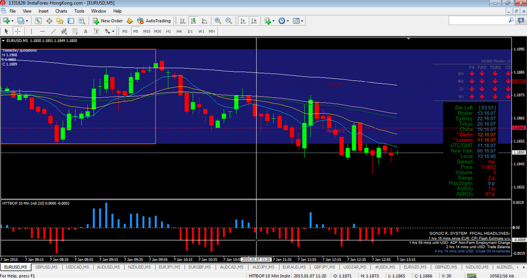Switch chart to M1 timeframe
527x278 pixels.
point(125,31)
